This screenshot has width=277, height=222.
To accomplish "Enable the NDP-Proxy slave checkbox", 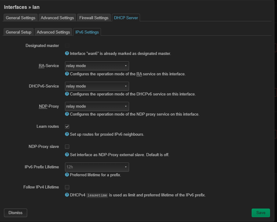I will pyautogui.click(x=67, y=147).
